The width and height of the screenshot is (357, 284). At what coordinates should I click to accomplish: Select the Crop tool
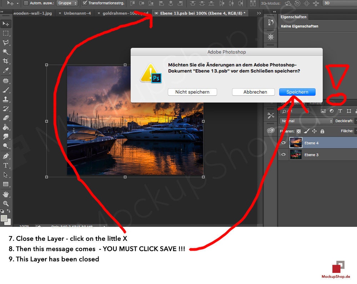point(6,61)
